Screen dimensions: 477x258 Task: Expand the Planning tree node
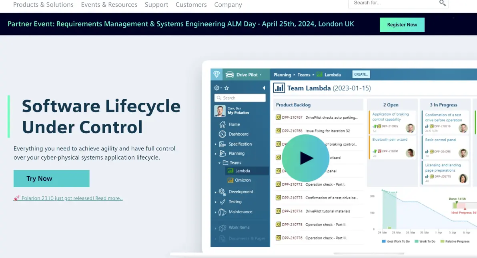(216, 154)
